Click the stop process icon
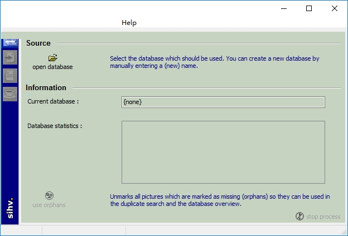 (x=299, y=216)
